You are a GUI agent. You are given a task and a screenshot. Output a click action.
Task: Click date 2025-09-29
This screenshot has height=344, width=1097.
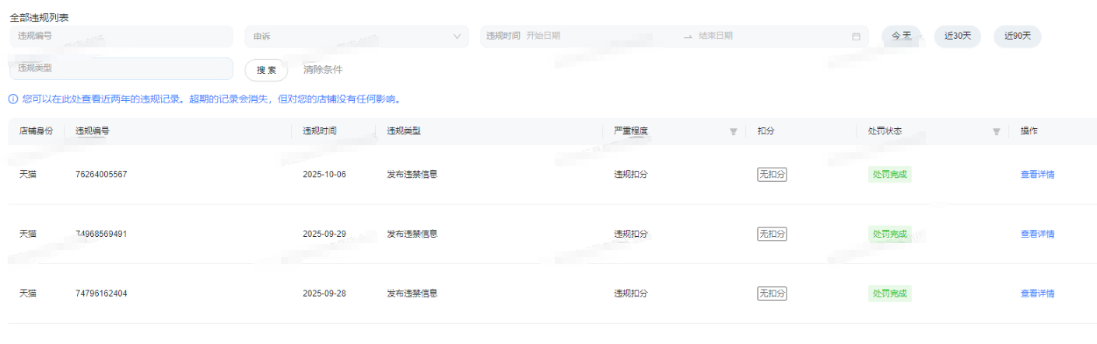[x=324, y=234]
